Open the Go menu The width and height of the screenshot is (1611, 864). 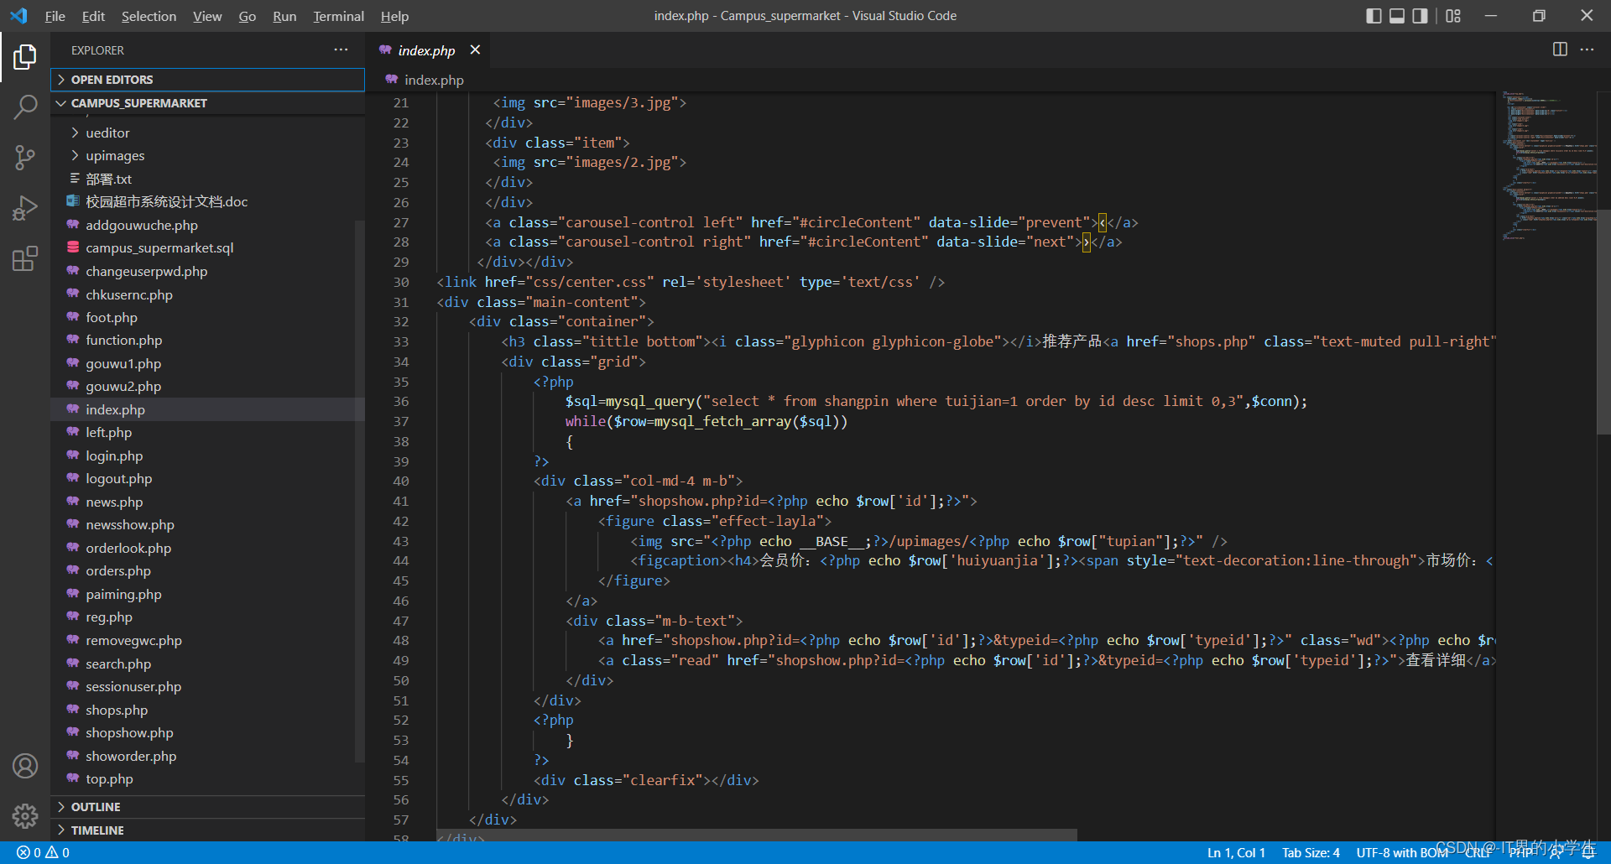(x=247, y=16)
